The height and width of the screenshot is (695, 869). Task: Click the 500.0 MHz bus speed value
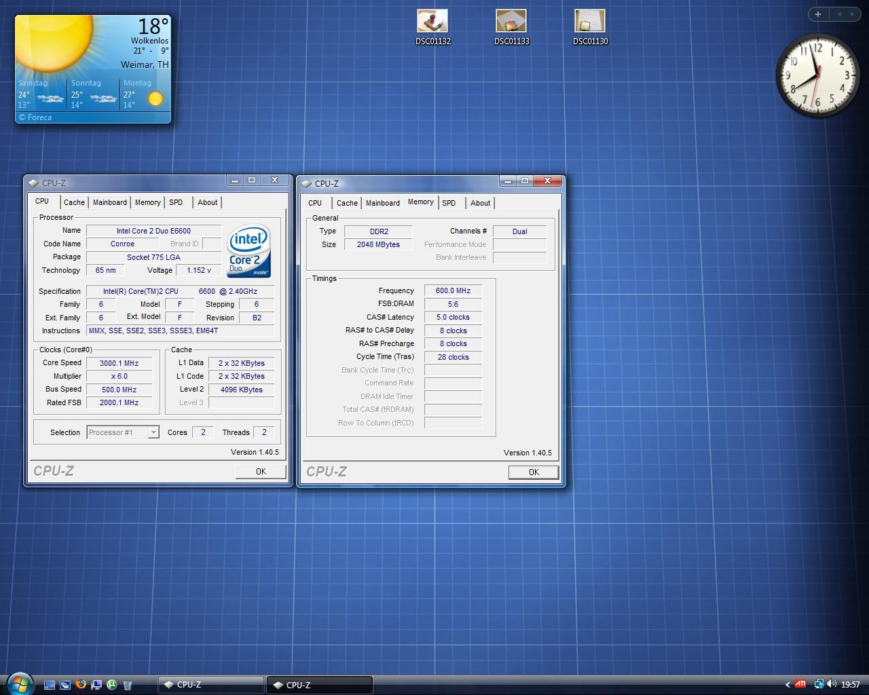pos(119,390)
